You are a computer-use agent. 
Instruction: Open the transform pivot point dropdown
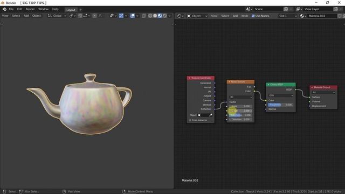click(x=72, y=16)
